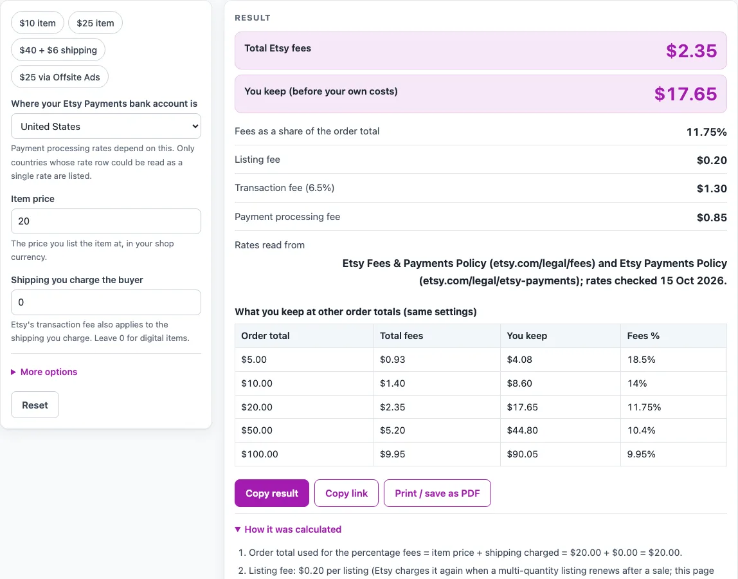Click the 11.75% fee share value at the top
The height and width of the screenshot is (579, 738).
pos(706,132)
